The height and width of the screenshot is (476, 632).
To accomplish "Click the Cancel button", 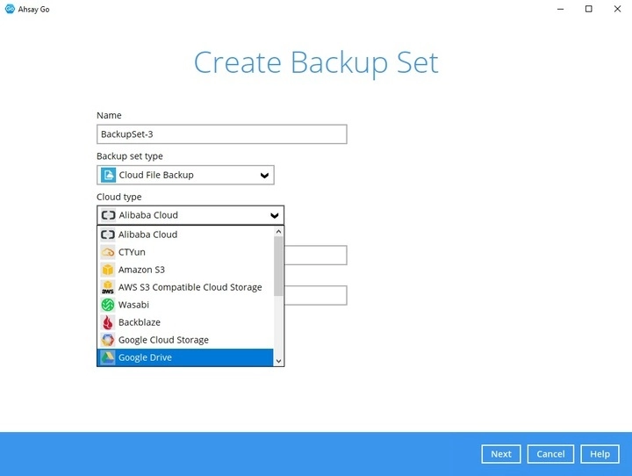I will [550, 454].
